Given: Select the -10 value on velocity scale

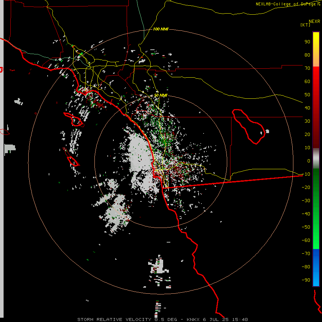Looking at the screenshot, I should 306,174.
